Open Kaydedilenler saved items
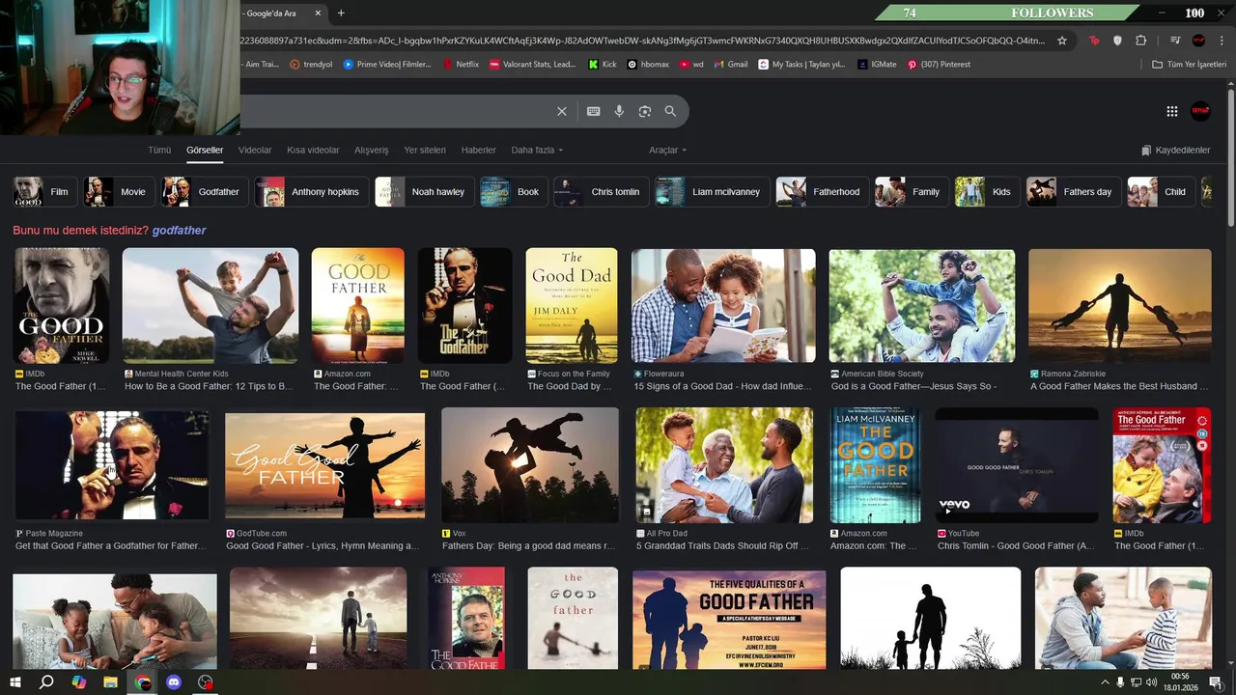This screenshot has width=1236, height=695. (x=1175, y=151)
